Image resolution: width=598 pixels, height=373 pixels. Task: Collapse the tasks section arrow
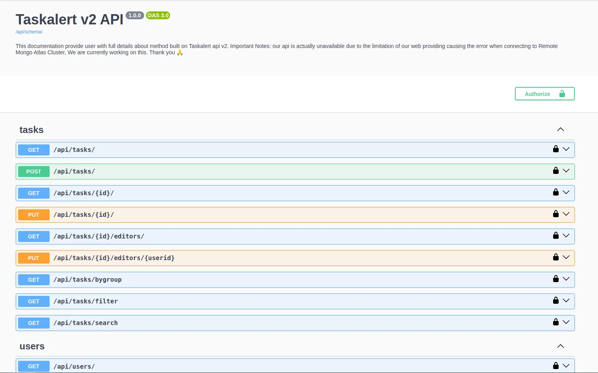click(x=561, y=129)
